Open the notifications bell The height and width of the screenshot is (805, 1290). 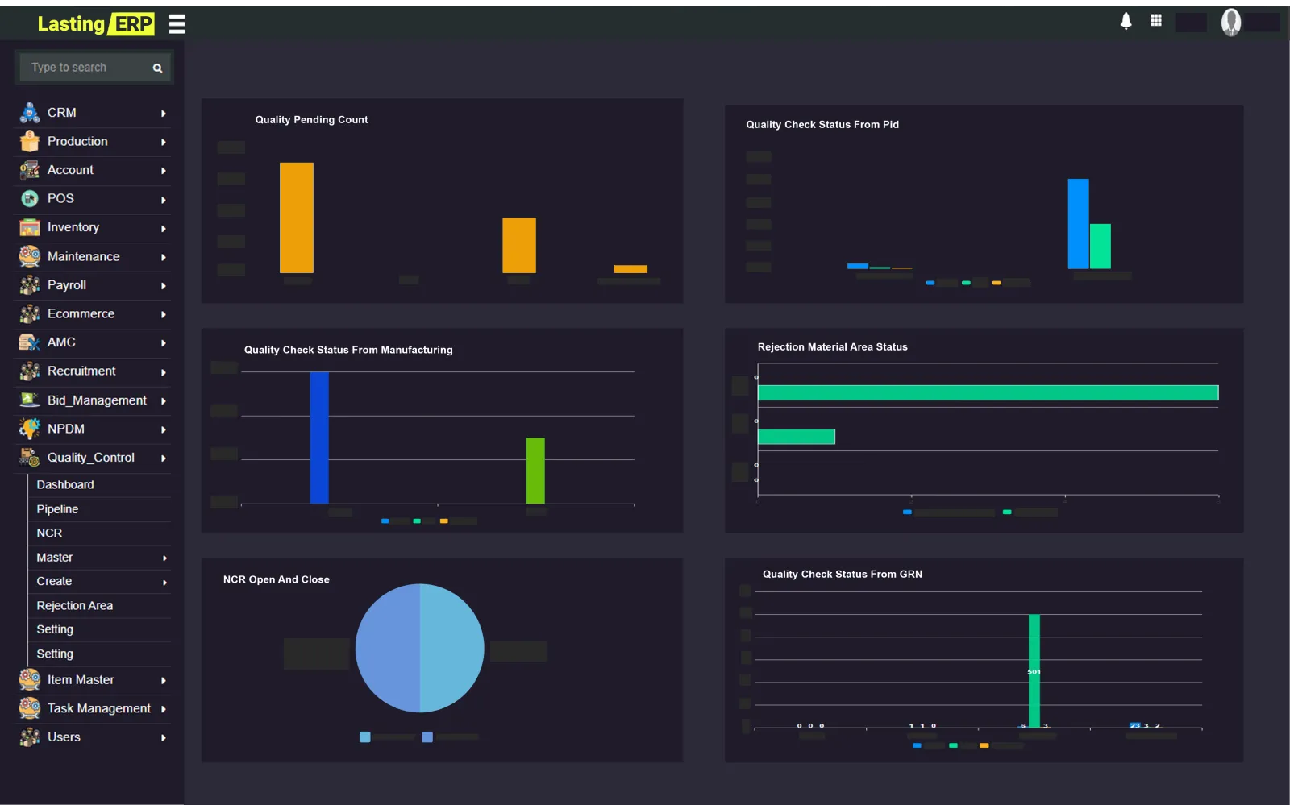click(x=1126, y=22)
